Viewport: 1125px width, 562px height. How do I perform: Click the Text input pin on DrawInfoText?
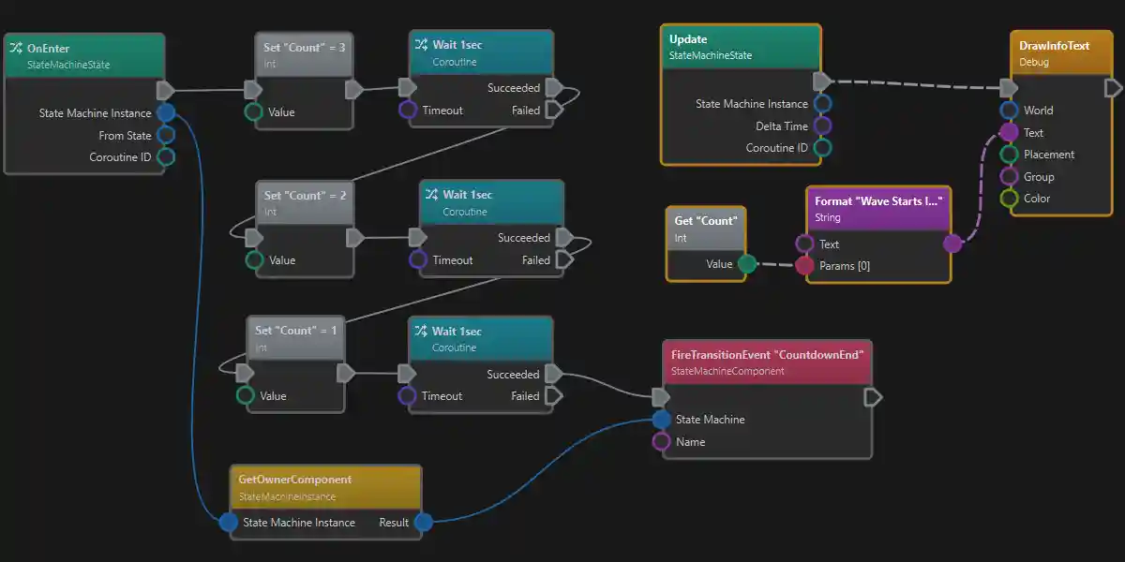pos(1010,132)
